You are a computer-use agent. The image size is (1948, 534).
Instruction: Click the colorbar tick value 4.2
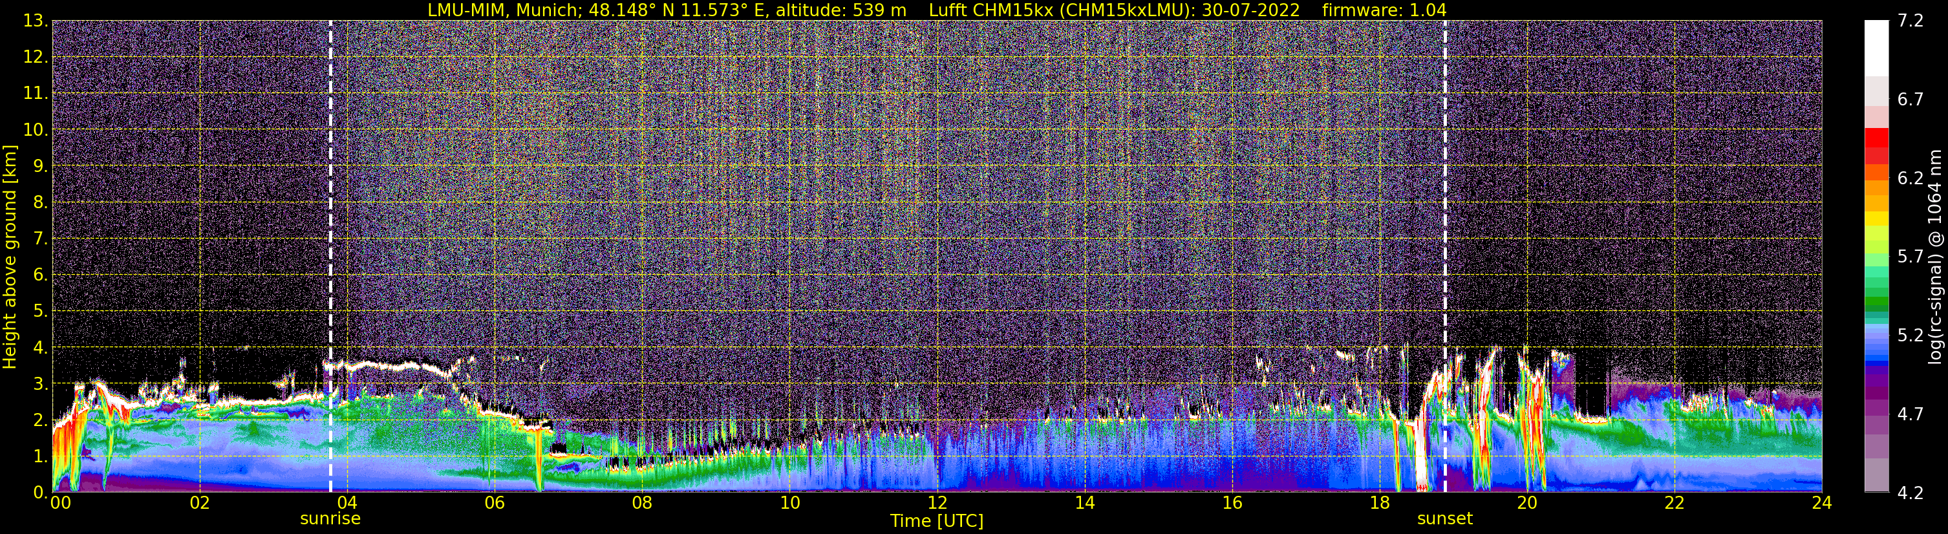tap(1911, 493)
